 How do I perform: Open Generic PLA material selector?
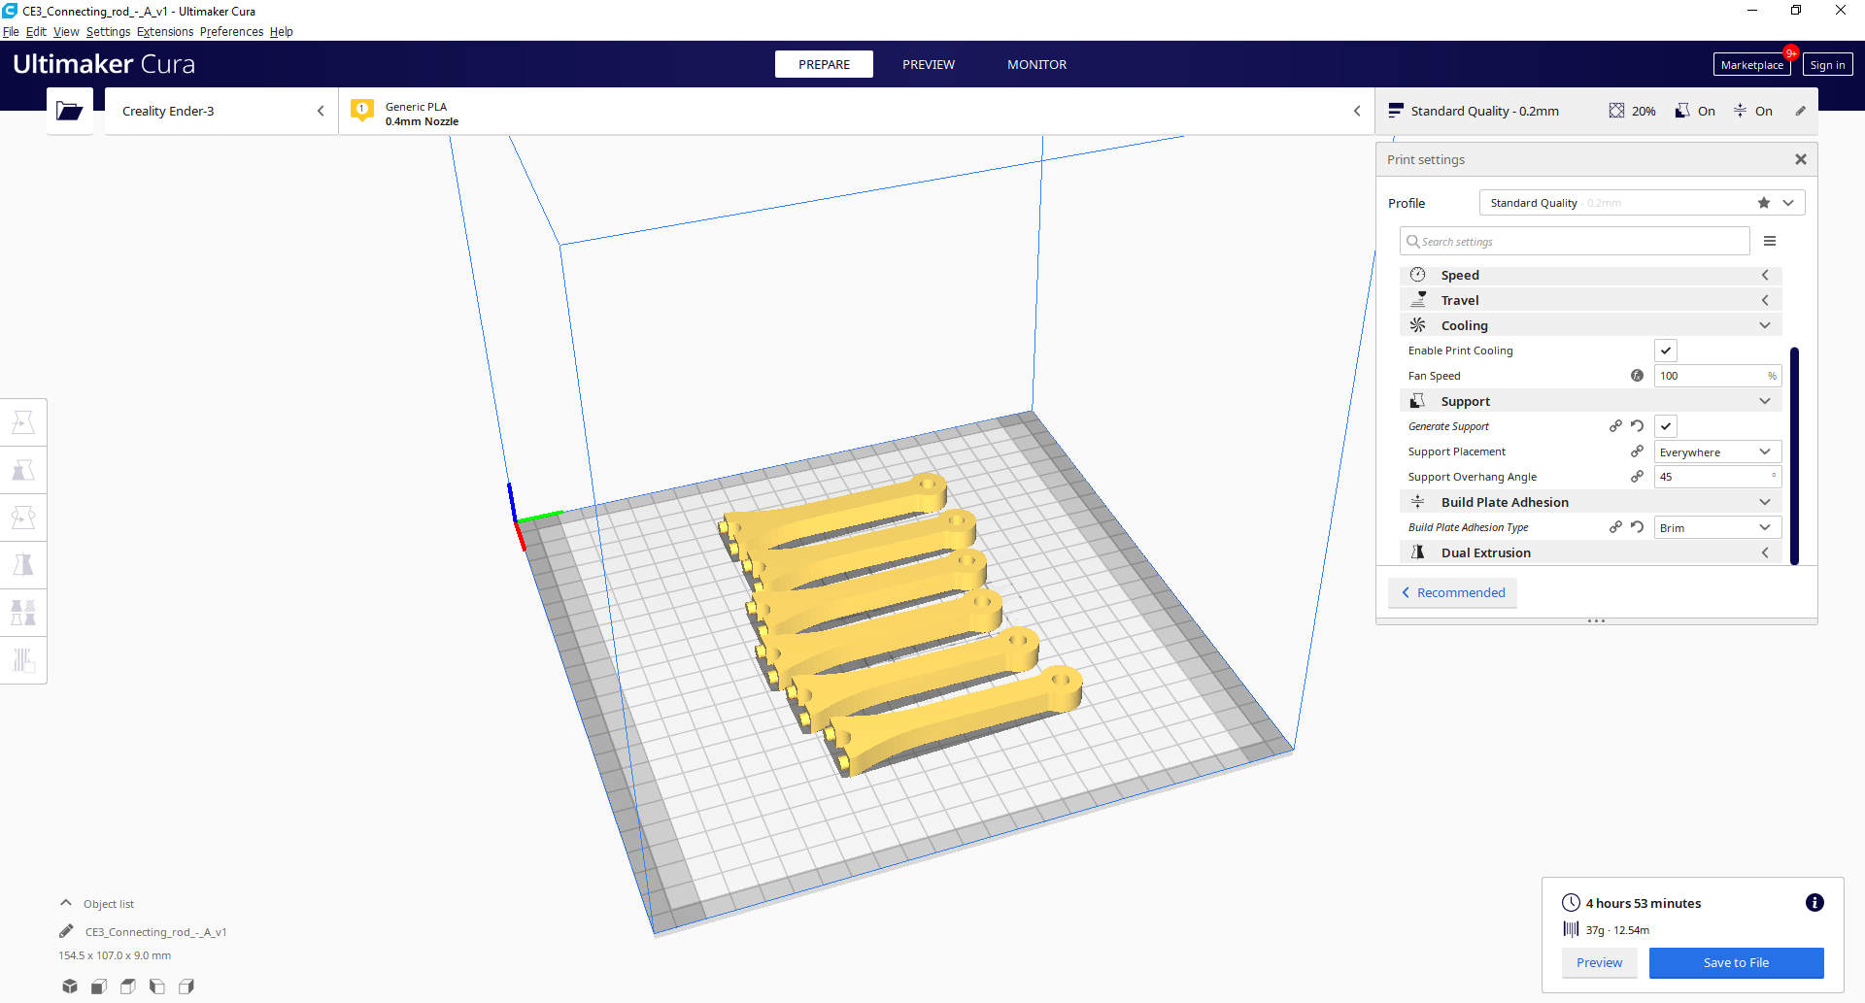(x=857, y=111)
